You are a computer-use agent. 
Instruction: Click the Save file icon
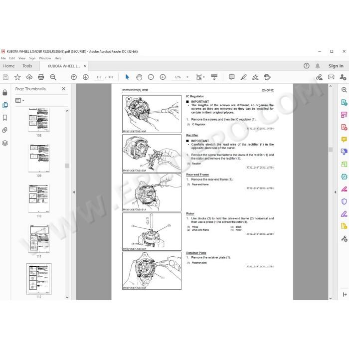(x=5, y=77)
